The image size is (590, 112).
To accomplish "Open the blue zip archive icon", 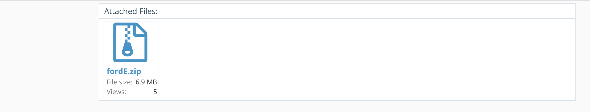I will (x=130, y=42).
